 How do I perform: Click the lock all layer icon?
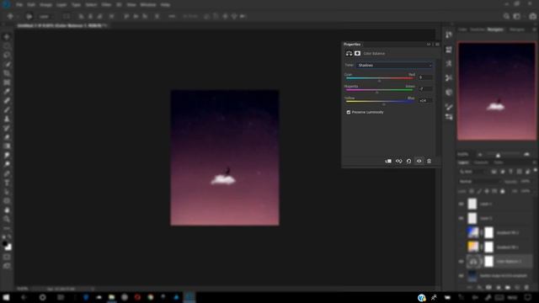(x=503, y=191)
